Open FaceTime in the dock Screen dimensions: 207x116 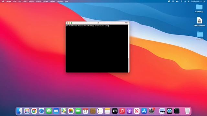78,111
